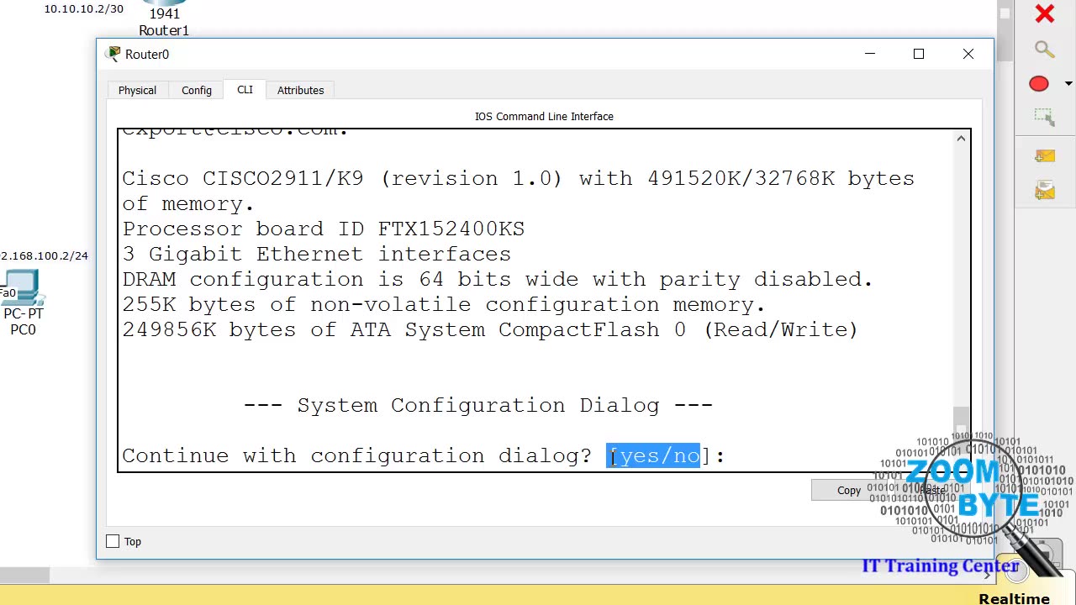The width and height of the screenshot is (1076, 605).
Task: Select the magnifier Inspect tool
Action: 1044,49
